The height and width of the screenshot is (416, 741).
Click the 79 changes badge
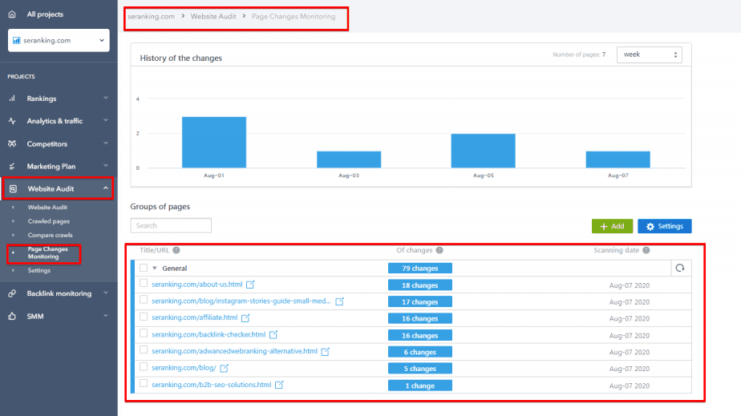[420, 269]
